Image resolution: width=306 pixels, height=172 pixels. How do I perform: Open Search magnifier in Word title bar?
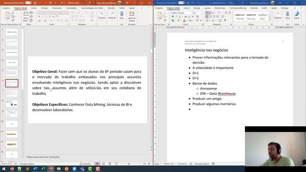pyautogui.click(x=242, y=3)
